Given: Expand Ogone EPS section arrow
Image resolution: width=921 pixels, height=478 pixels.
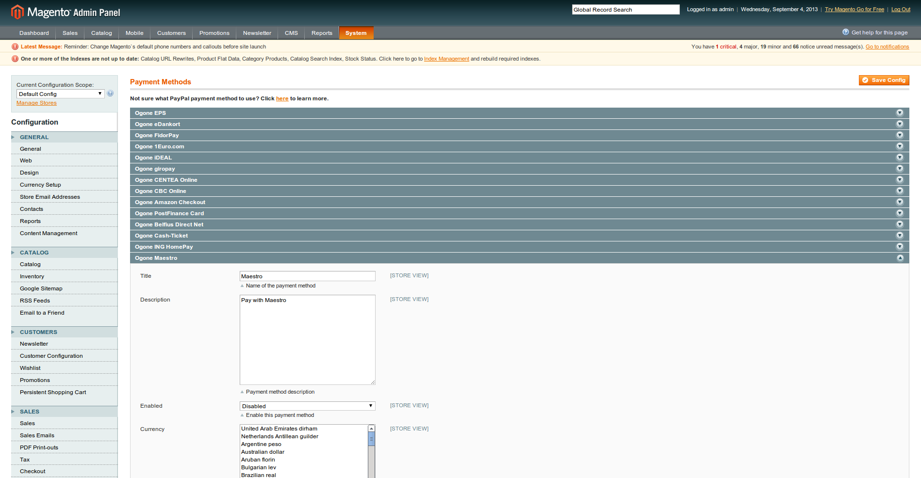Looking at the screenshot, I should click(x=900, y=113).
